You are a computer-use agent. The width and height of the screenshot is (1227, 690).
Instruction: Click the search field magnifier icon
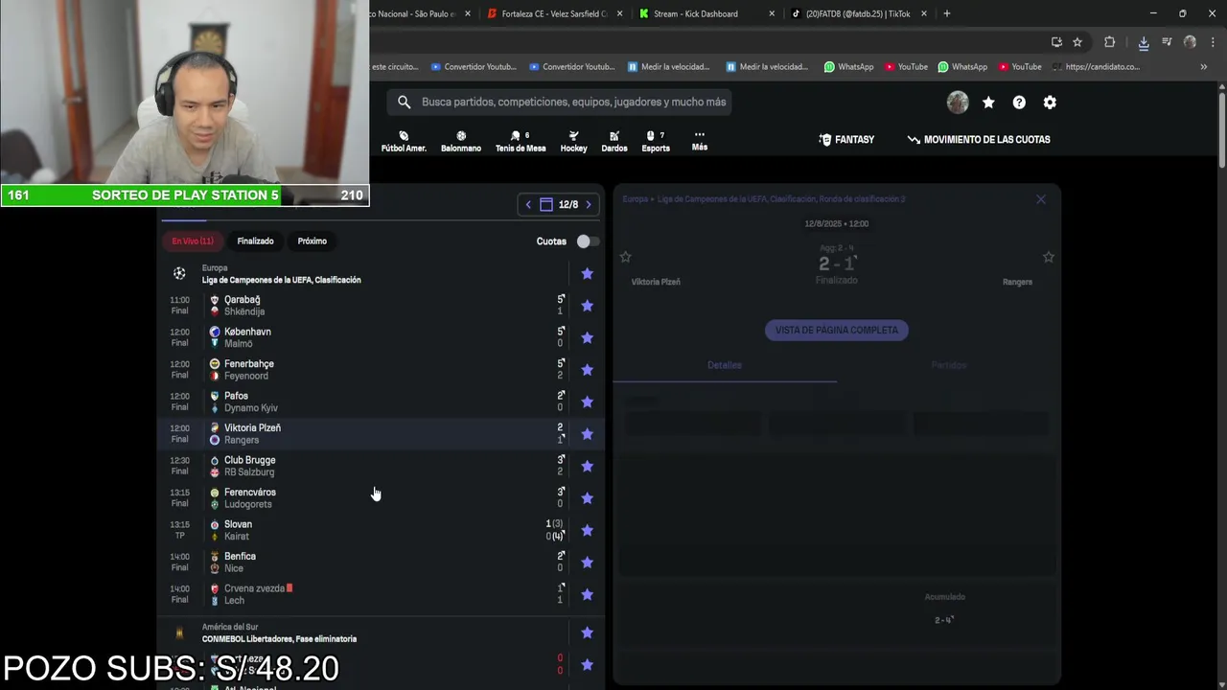click(404, 102)
